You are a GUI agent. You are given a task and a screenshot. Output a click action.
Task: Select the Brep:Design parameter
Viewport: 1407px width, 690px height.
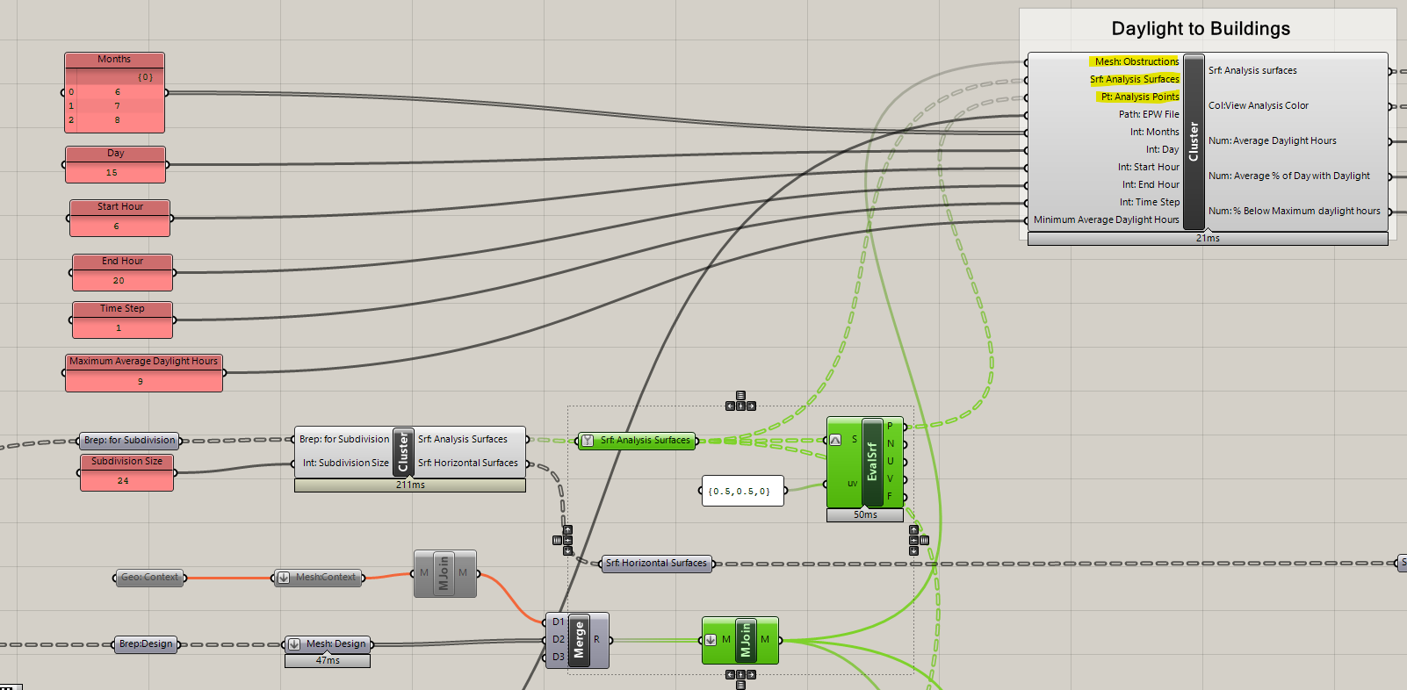[x=147, y=644]
